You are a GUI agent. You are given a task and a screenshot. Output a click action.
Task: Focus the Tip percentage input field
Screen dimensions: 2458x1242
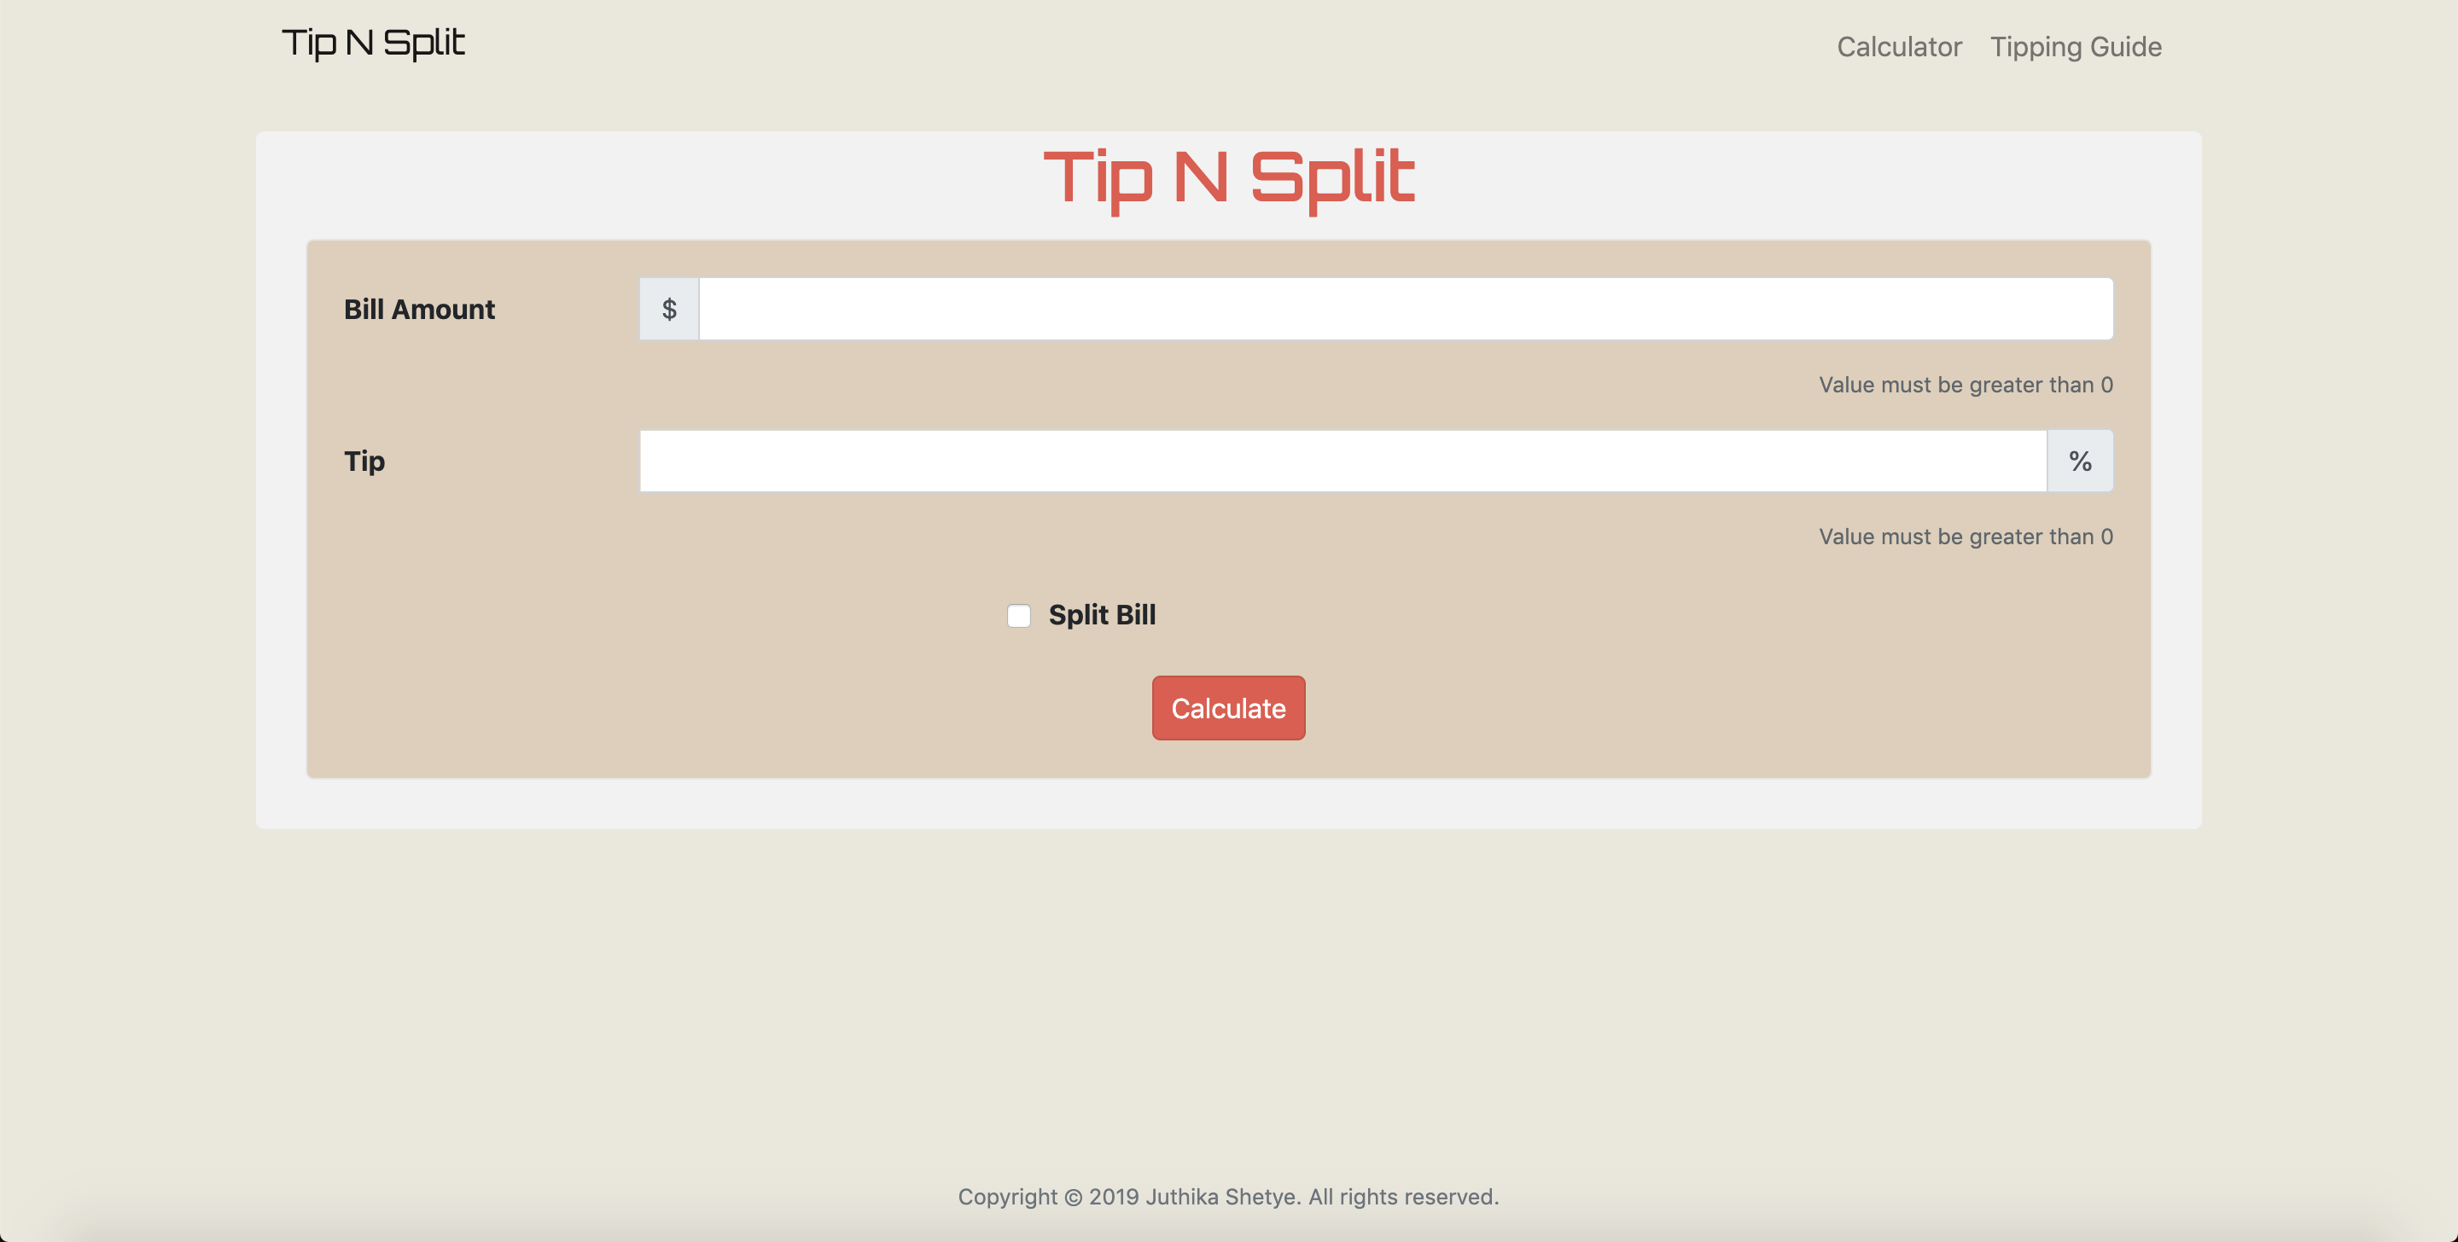point(1343,461)
